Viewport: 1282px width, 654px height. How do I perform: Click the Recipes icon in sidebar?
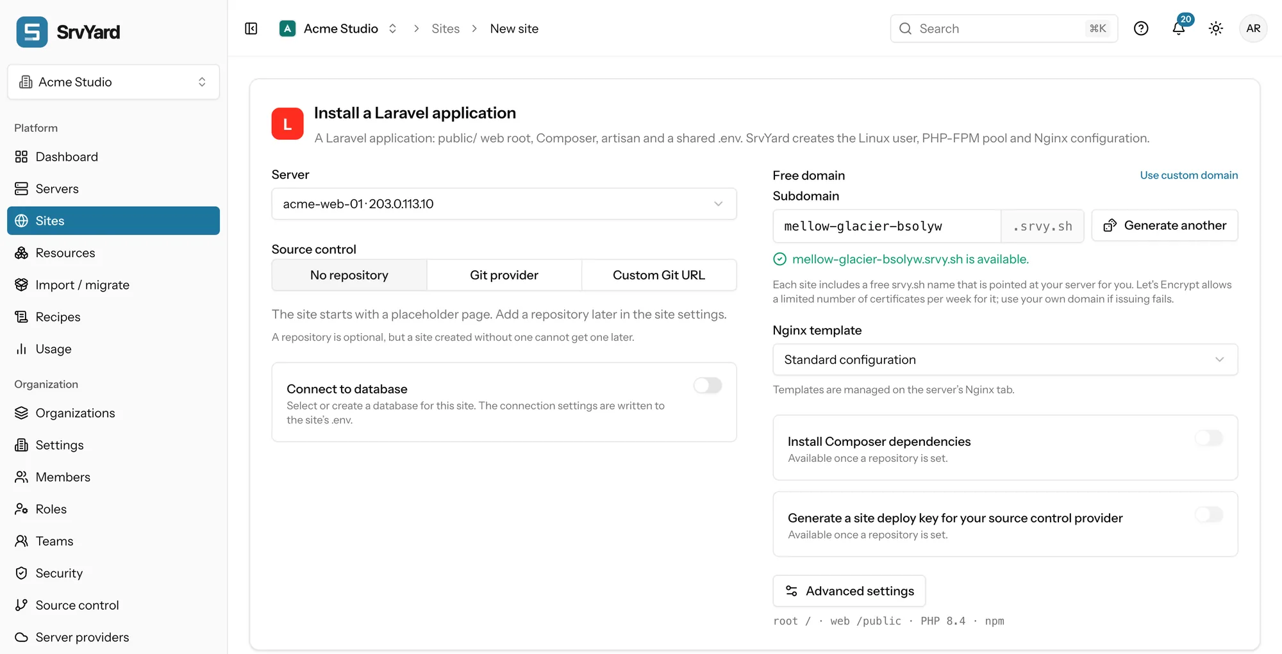tap(22, 317)
